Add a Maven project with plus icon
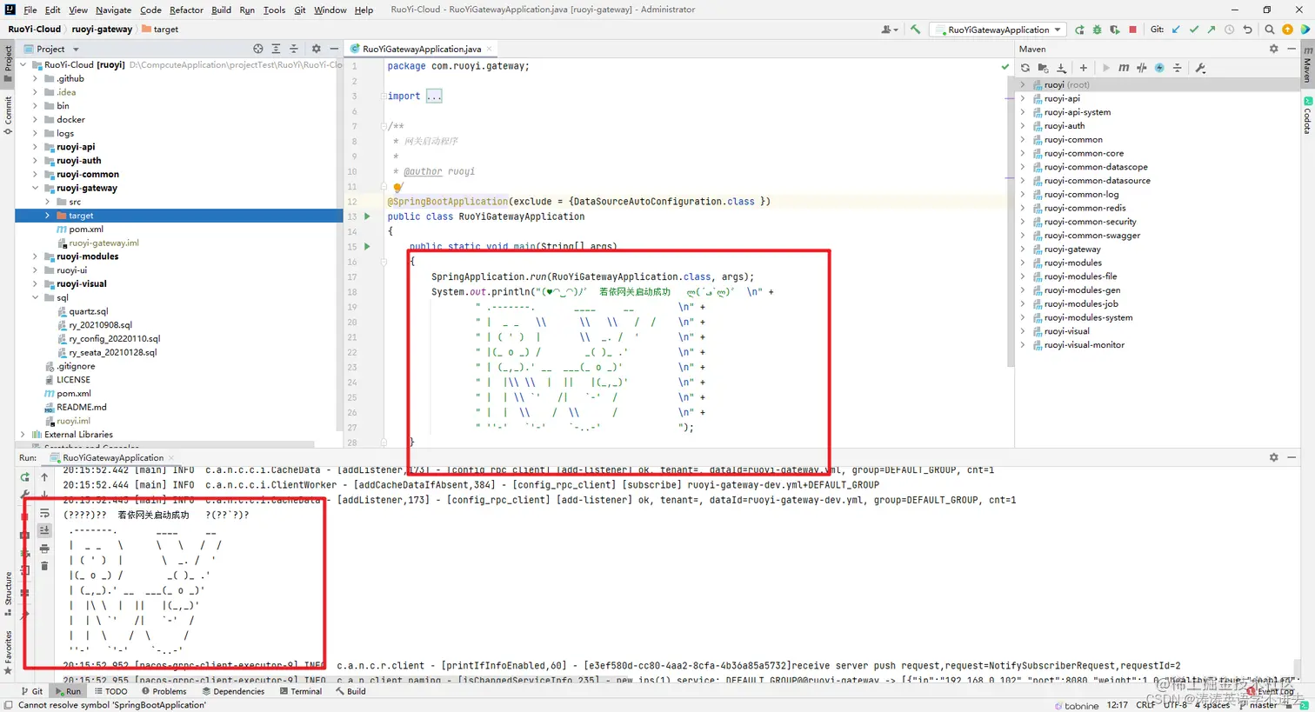Viewport: 1315px width, 712px height. coord(1083,68)
